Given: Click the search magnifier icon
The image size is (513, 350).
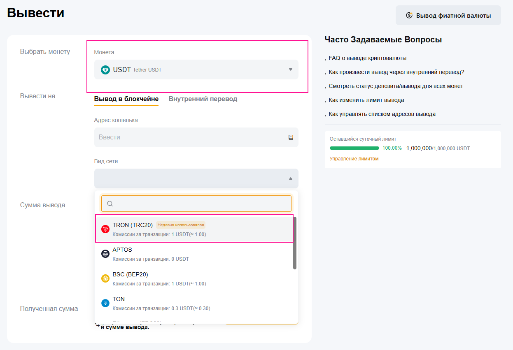Looking at the screenshot, I should point(110,204).
